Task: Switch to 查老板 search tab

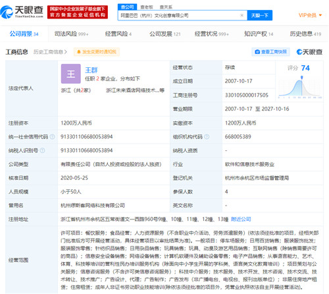Action: click(x=147, y=7)
